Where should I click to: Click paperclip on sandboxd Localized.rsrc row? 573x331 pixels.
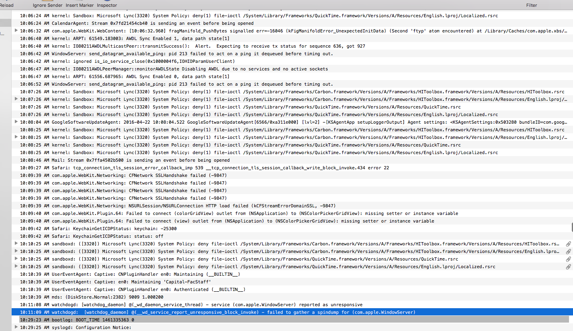[568, 267]
